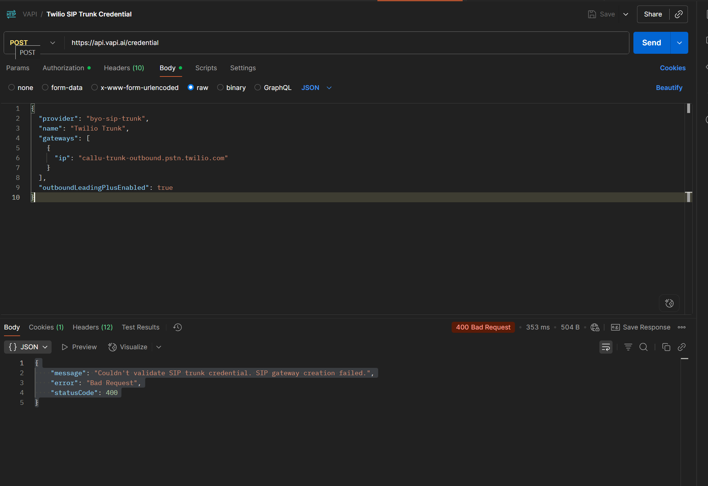Click the 353 ms response time
Viewport: 708px width, 486px height.
tap(538, 327)
